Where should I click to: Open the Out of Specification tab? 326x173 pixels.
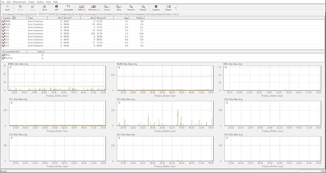[154, 14]
